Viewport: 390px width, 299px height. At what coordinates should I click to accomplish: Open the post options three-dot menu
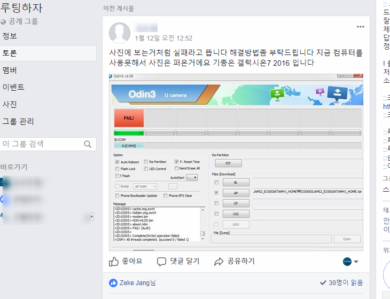coord(361,27)
